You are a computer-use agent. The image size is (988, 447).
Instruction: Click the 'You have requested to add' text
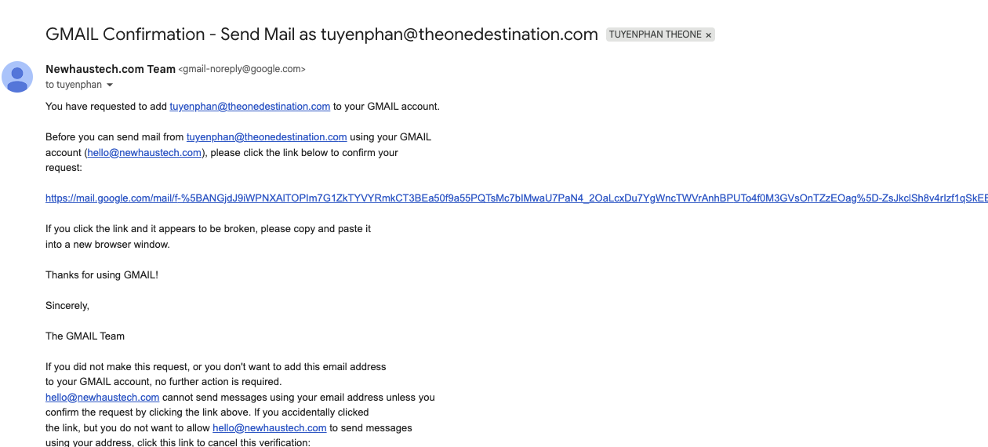pos(107,106)
